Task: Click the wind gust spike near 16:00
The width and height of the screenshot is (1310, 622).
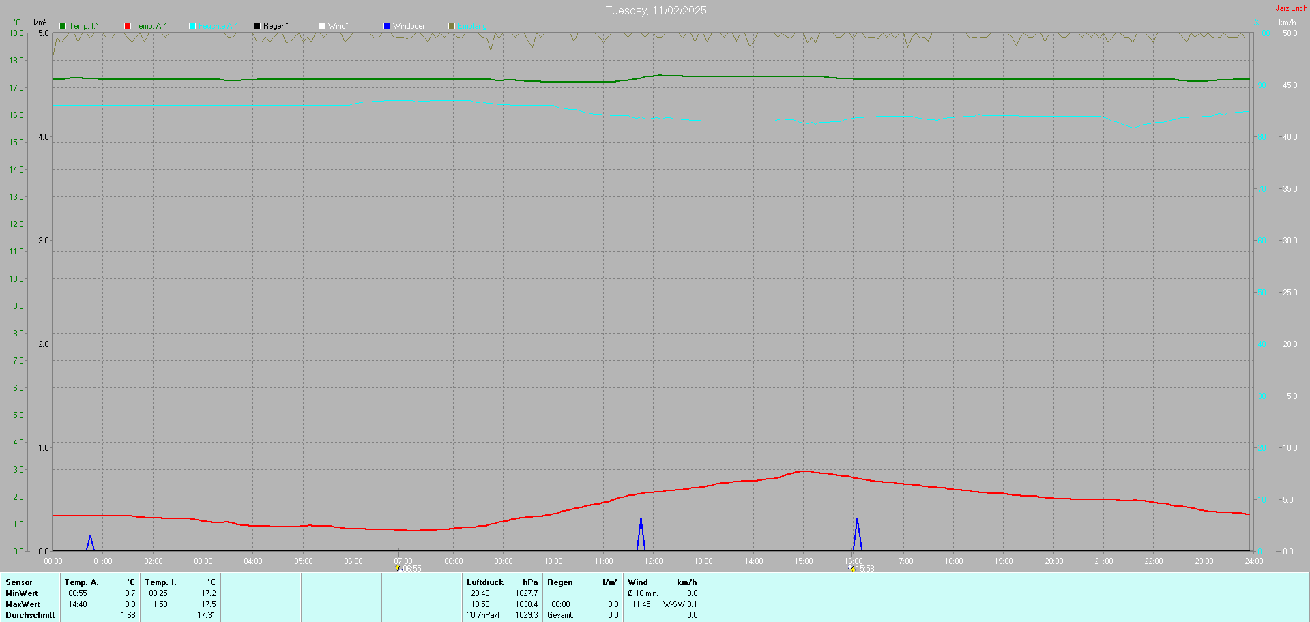Action: click(857, 535)
